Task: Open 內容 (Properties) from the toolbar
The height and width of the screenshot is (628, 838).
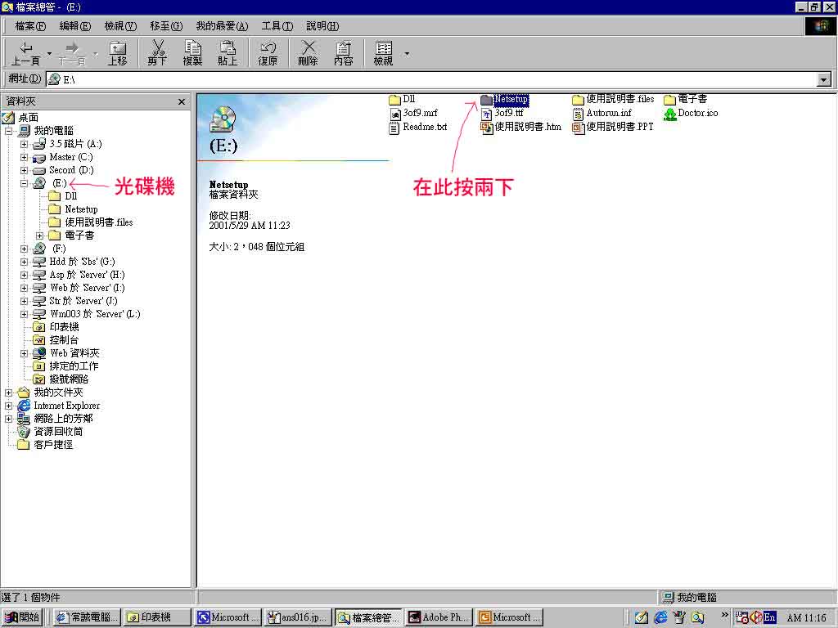Action: point(344,48)
